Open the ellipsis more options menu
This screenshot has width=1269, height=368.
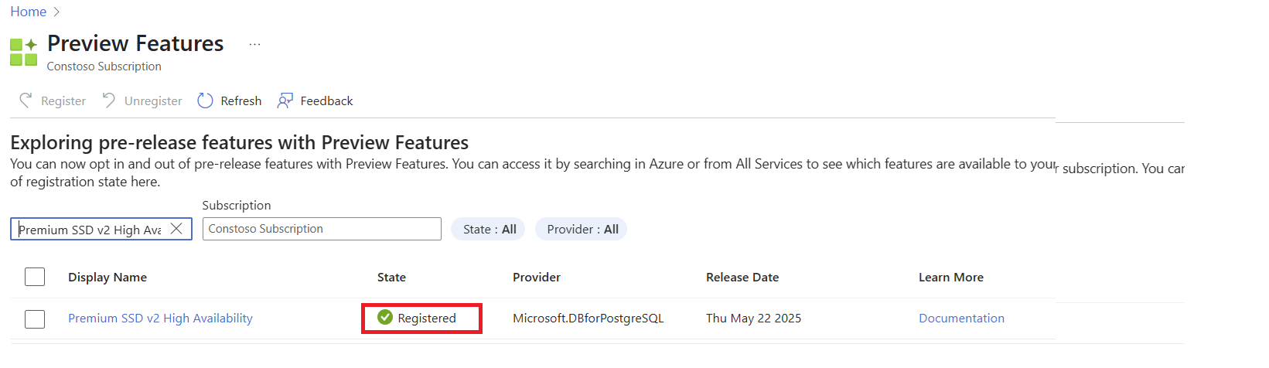[254, 45]
